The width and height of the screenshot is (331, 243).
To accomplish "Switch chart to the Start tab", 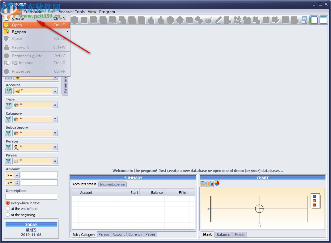I will pos(207,235).
